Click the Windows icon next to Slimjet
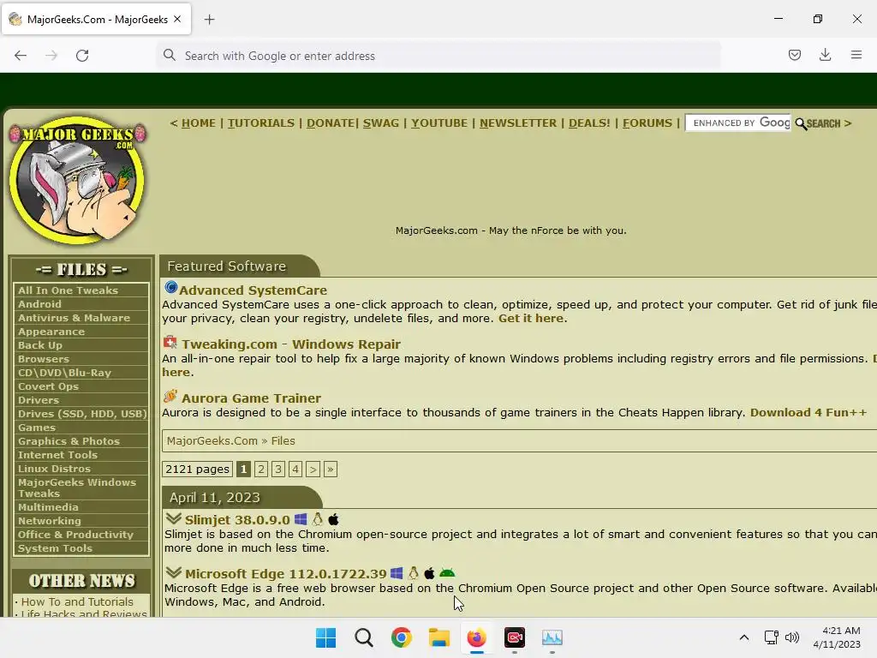The width and height of the screenshot is (877, 658). (301, 519)
